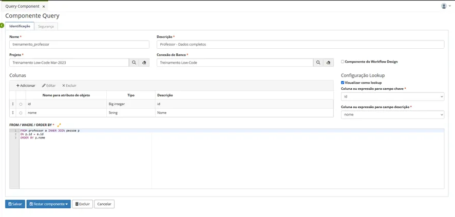Screen dimensions: 455x217
Task: Click the Cancelar button
Action: [104, 204]
